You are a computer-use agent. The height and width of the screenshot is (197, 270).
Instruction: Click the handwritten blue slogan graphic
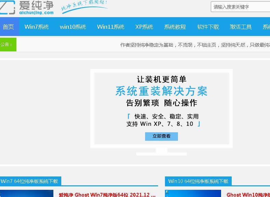coord(84,7)
